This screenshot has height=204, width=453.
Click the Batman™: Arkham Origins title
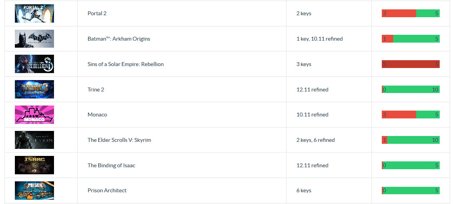coord(119,39)
